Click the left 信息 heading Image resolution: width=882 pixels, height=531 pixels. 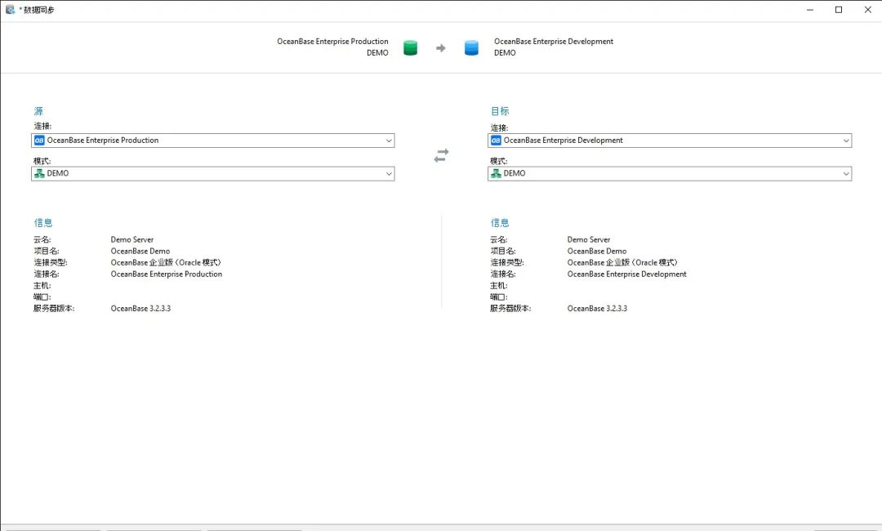point(43,223)
